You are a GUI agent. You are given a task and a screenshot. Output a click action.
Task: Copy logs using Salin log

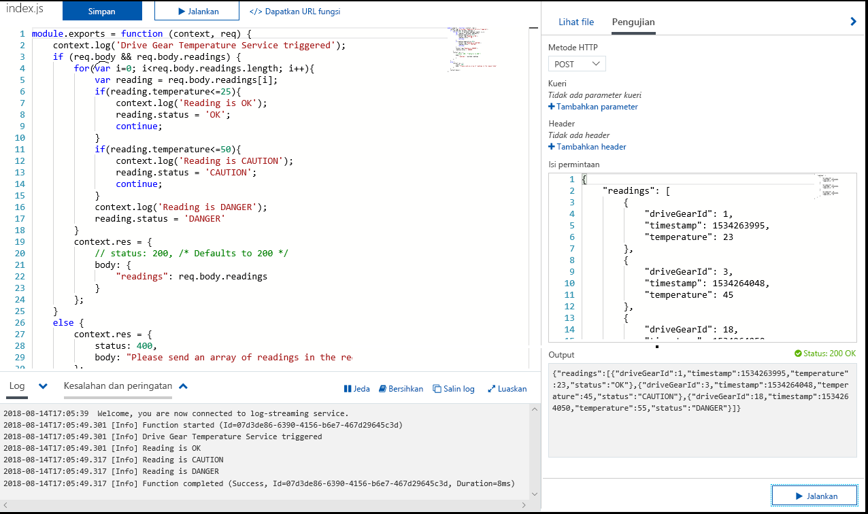[454, 389]
